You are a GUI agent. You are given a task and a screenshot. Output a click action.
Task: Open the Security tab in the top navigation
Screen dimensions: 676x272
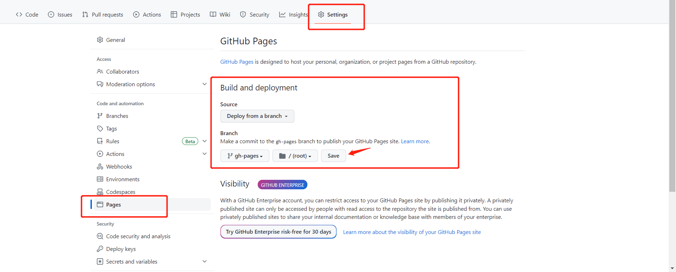click(x=255, y=14)
